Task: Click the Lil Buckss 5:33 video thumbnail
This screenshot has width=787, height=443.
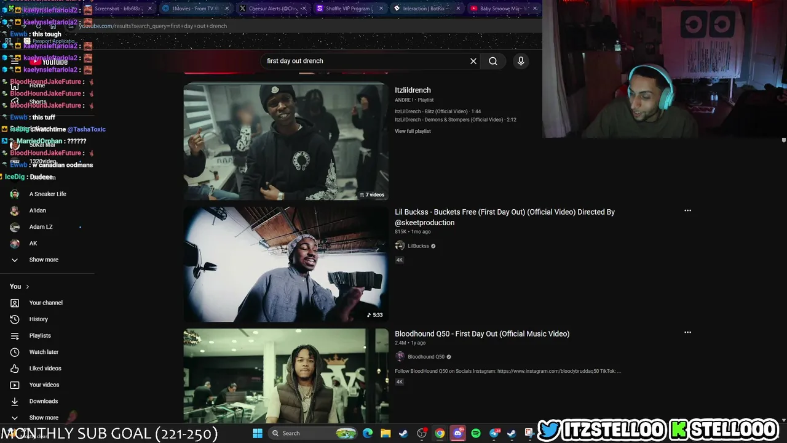Action: (286, 264)
